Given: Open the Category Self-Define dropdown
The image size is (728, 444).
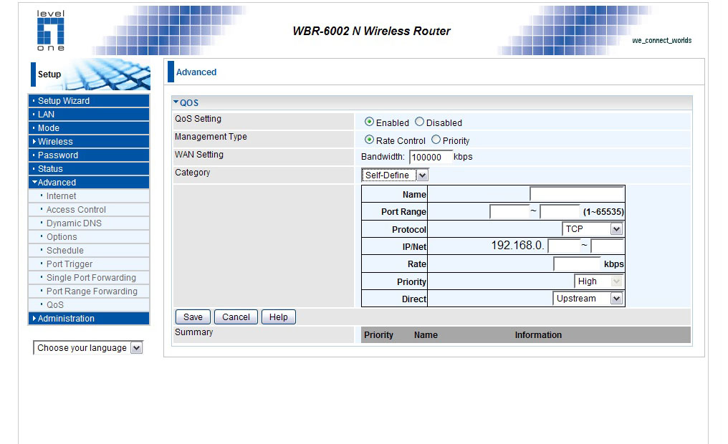Looking at the screenshot, I should [395, 175].
